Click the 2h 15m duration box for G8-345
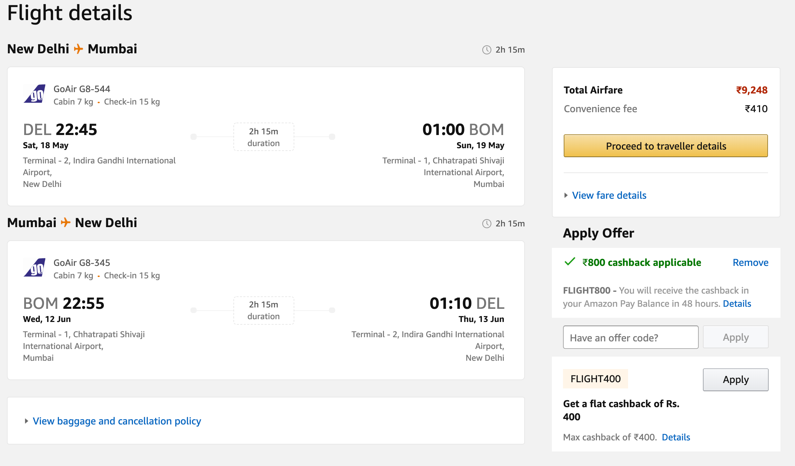Viewport: 795px width, 466px height. [263, 310]
